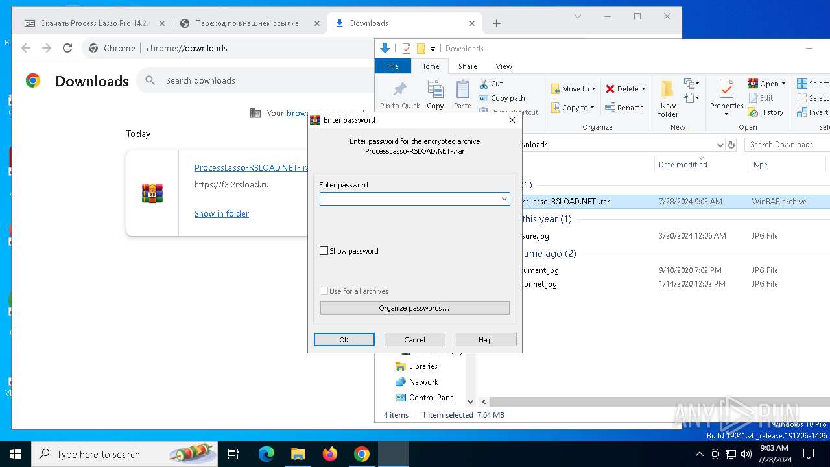
Task: Click the Windows taskbar search box
Action: click(x=124, y=454)
